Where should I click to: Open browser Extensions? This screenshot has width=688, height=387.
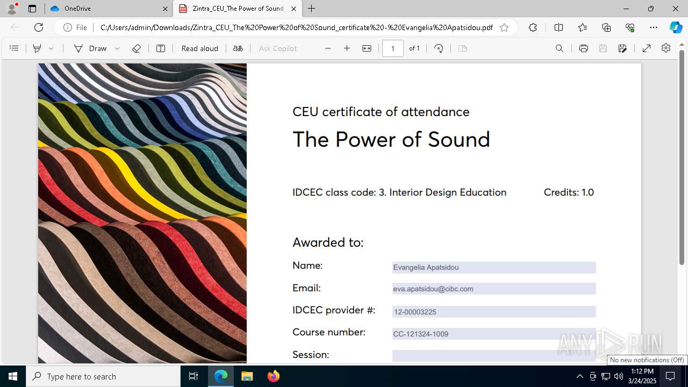(x=533, y=27)
